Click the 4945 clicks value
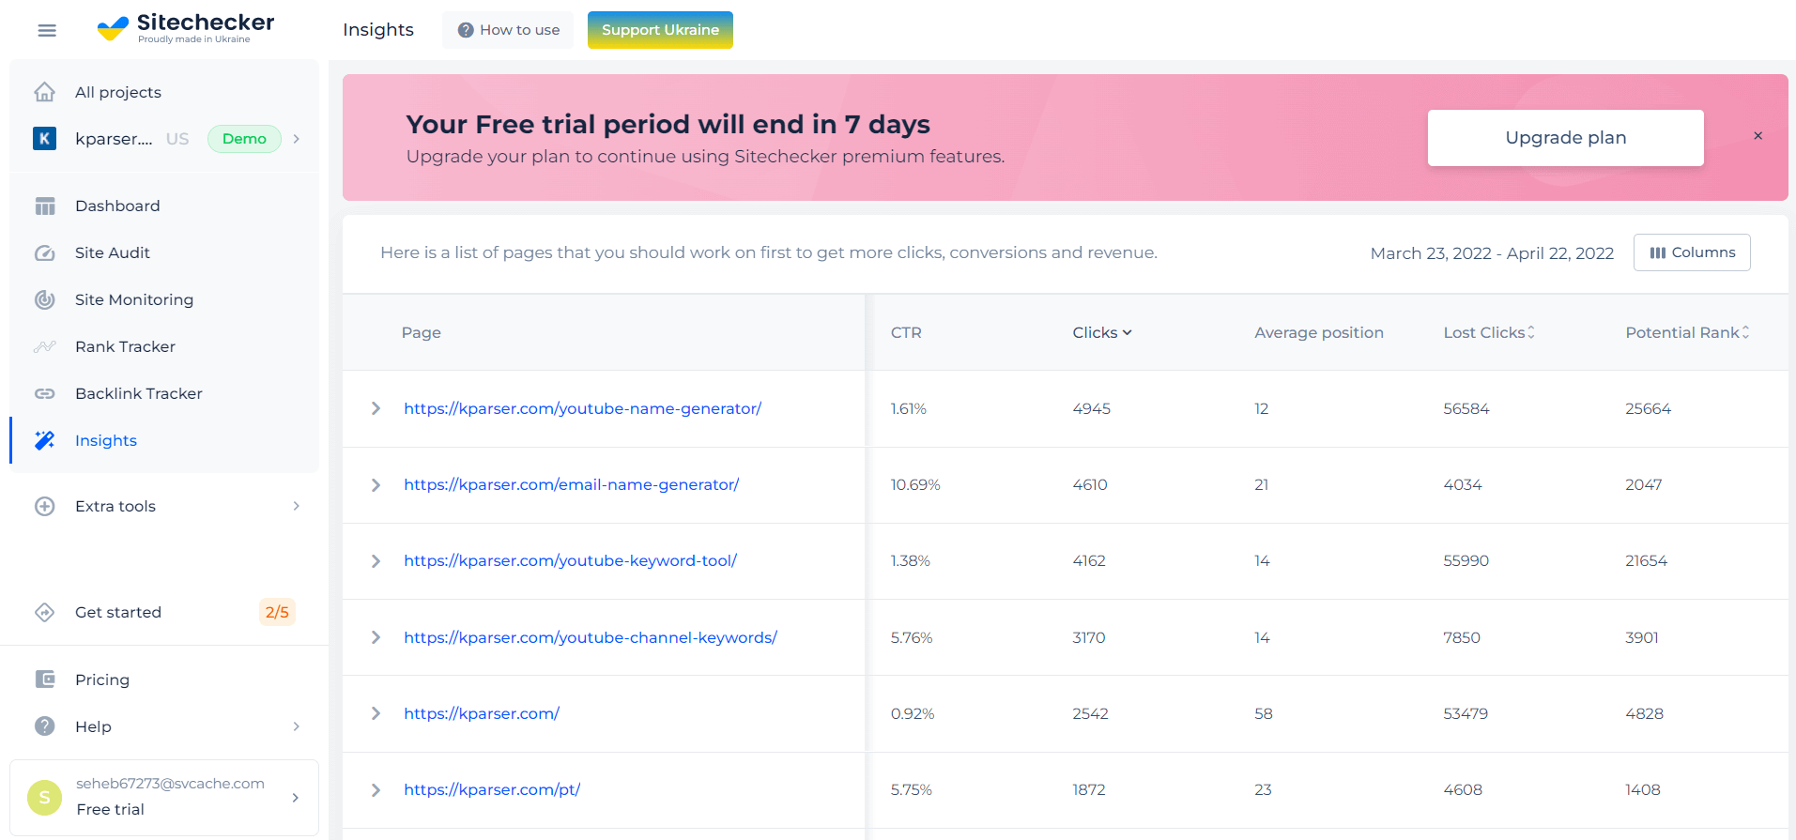This screenshot has width=1796, height=840. pos(1092,408)
